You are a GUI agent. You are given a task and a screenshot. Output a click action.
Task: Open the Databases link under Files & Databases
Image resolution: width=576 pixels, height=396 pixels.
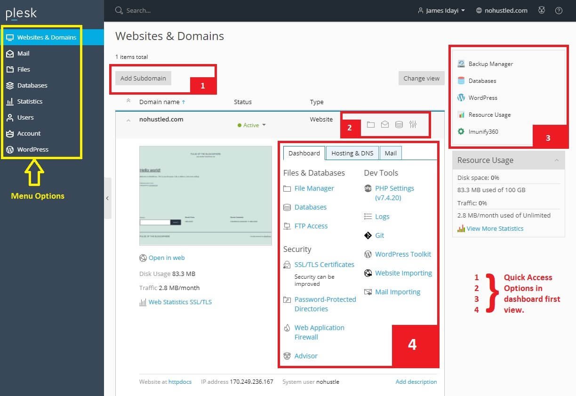(x=310, y=207)
